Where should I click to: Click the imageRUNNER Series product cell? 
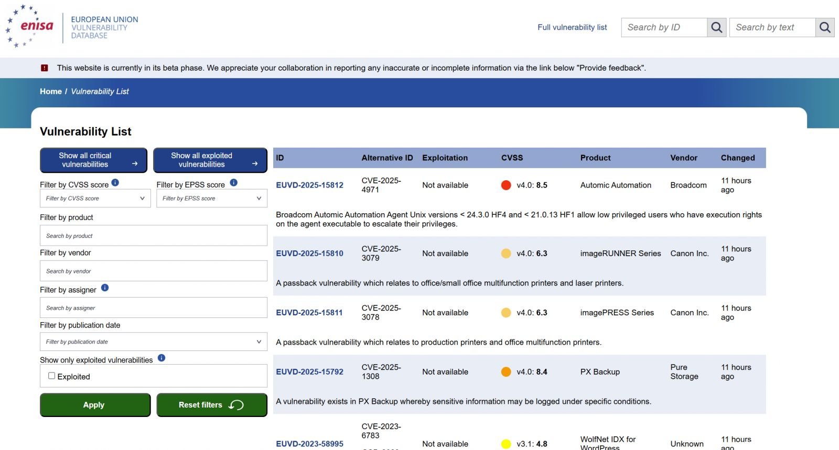pyautogui.click(x=620, y=254)
